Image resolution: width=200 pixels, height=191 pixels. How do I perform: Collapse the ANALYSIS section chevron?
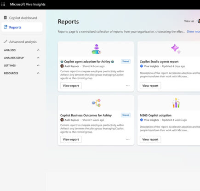coord(38,50)
